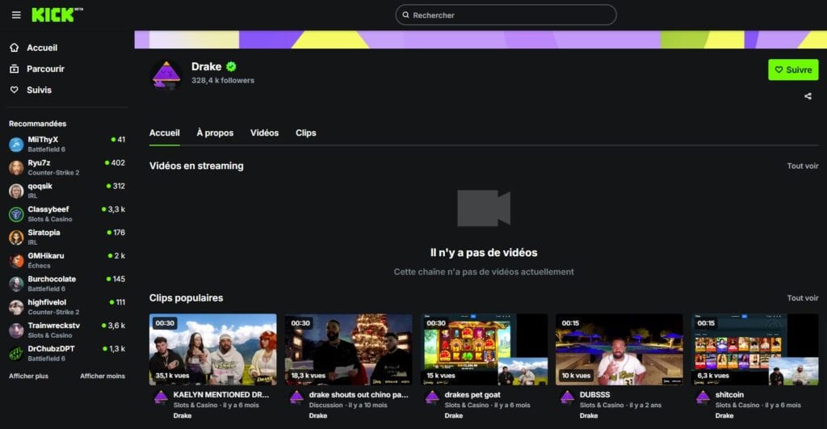
Task: Click the share icon below Suivre
Action: click(x=808, y=96)
